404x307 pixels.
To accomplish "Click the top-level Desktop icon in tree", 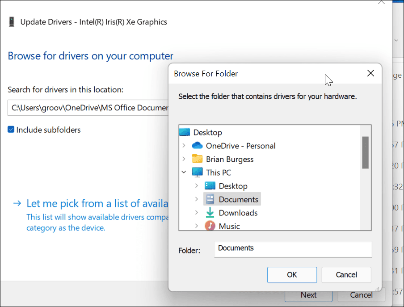I will pos(184,132).
